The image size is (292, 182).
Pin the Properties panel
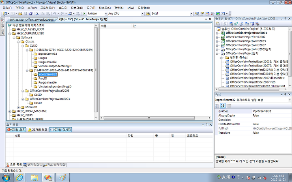(285, 94)
